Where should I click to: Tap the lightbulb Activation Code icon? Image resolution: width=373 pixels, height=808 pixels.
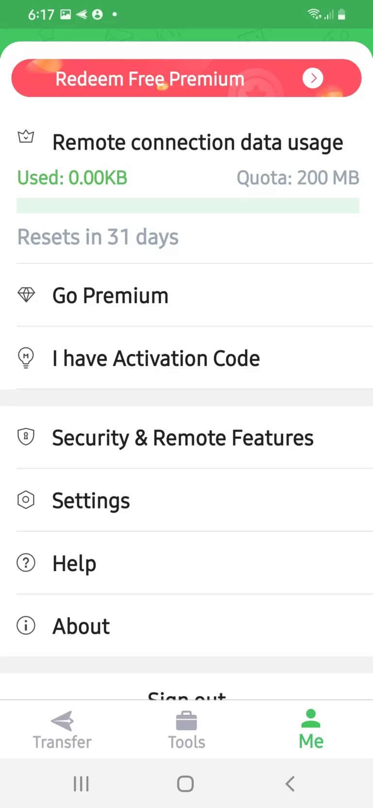tap(26, 358)
